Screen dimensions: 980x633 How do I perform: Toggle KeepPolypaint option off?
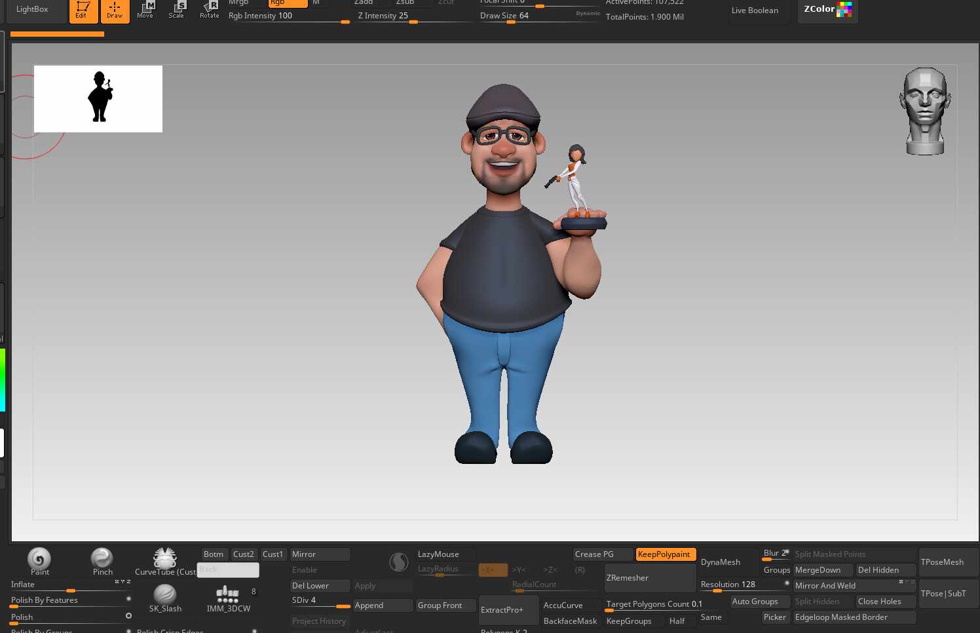(664, 554)
